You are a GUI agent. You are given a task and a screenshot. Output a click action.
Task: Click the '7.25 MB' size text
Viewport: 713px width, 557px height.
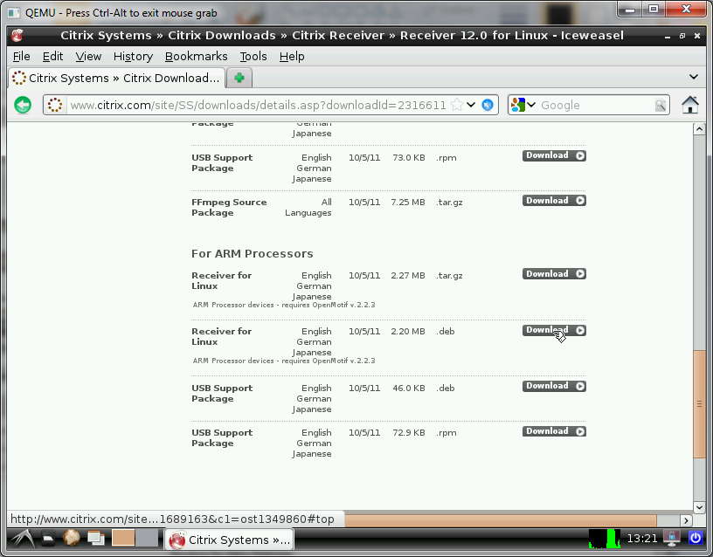tap(408, 203)
